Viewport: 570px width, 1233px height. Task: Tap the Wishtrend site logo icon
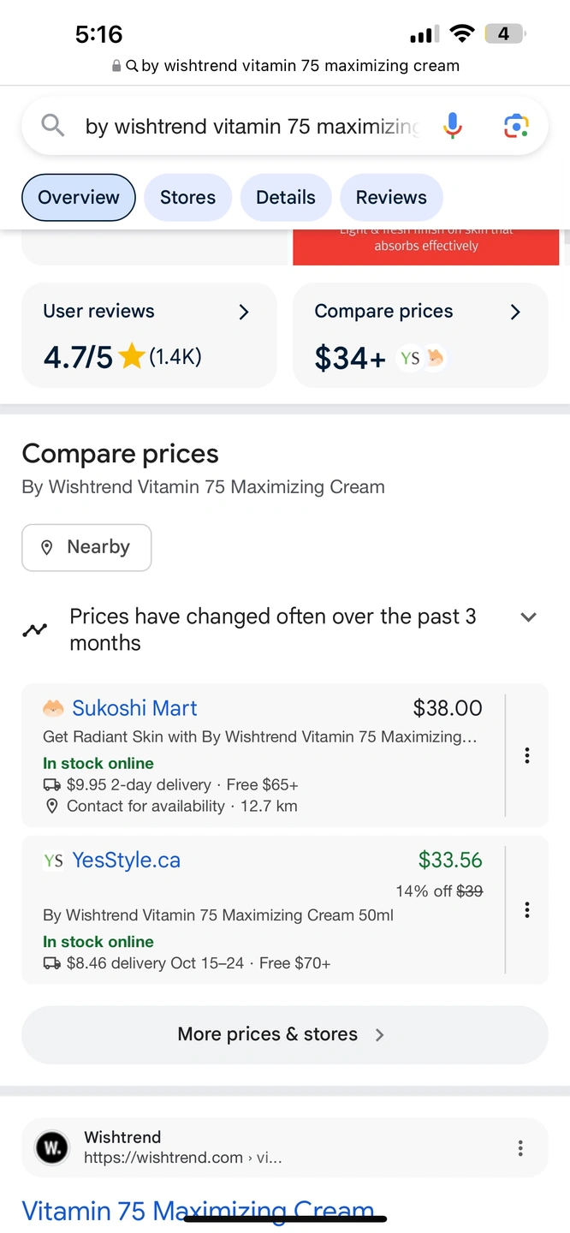51,1147
